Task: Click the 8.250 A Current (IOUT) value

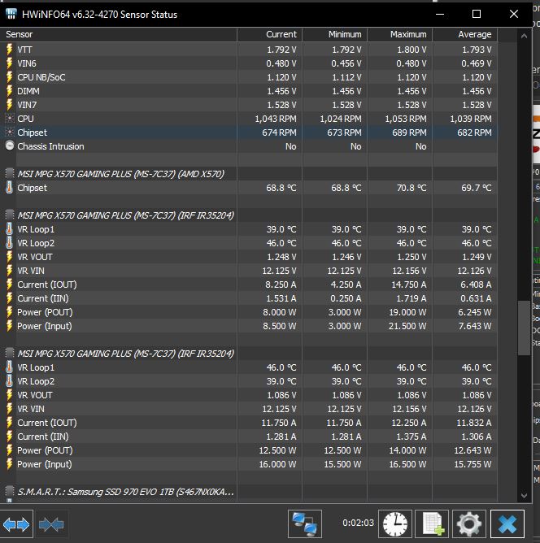Action: point(281,285)
